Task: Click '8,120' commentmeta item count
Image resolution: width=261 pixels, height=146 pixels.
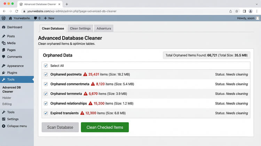Action: (100, 84)
